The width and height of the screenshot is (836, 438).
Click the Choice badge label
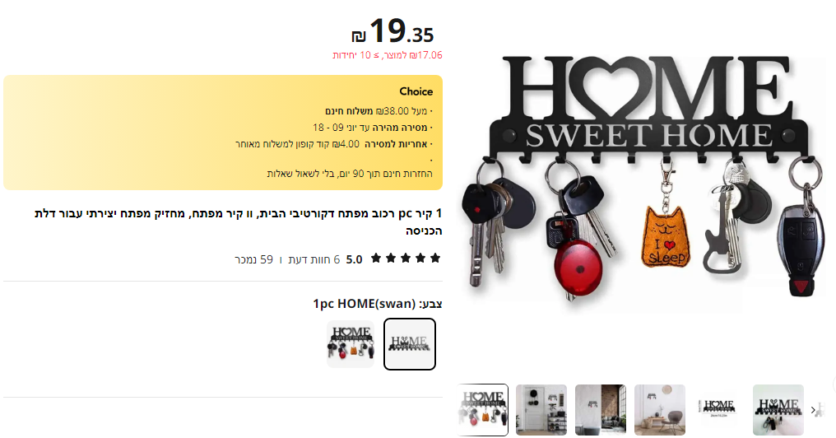[x=416, y=91]
